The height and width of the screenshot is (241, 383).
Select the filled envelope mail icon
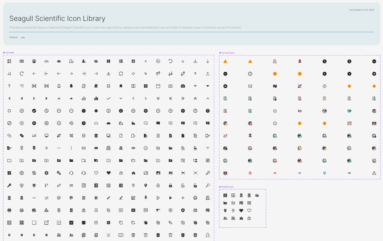[x=96, y=148]
